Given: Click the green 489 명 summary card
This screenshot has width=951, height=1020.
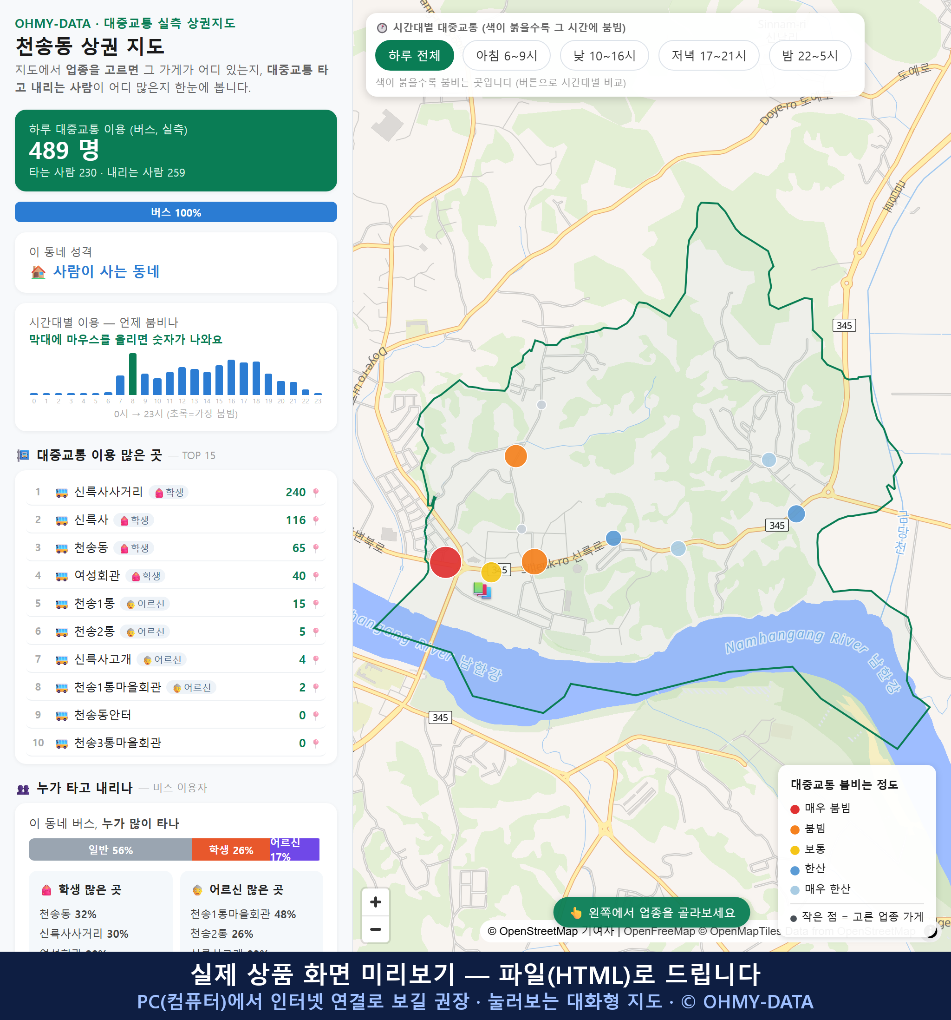Looking at the screenshot, I should [x=176, y=151].
